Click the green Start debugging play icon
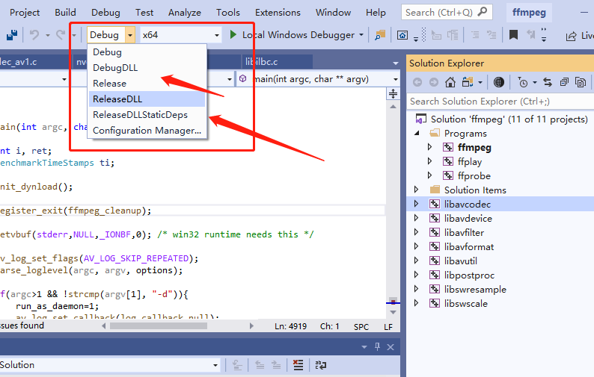The height and width of the screenshot is (377, 594). click(233, 35)
